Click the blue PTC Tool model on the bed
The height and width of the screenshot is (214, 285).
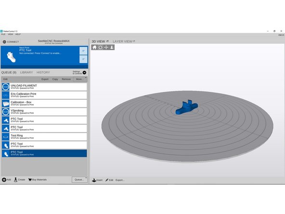[x=187, y=107]
